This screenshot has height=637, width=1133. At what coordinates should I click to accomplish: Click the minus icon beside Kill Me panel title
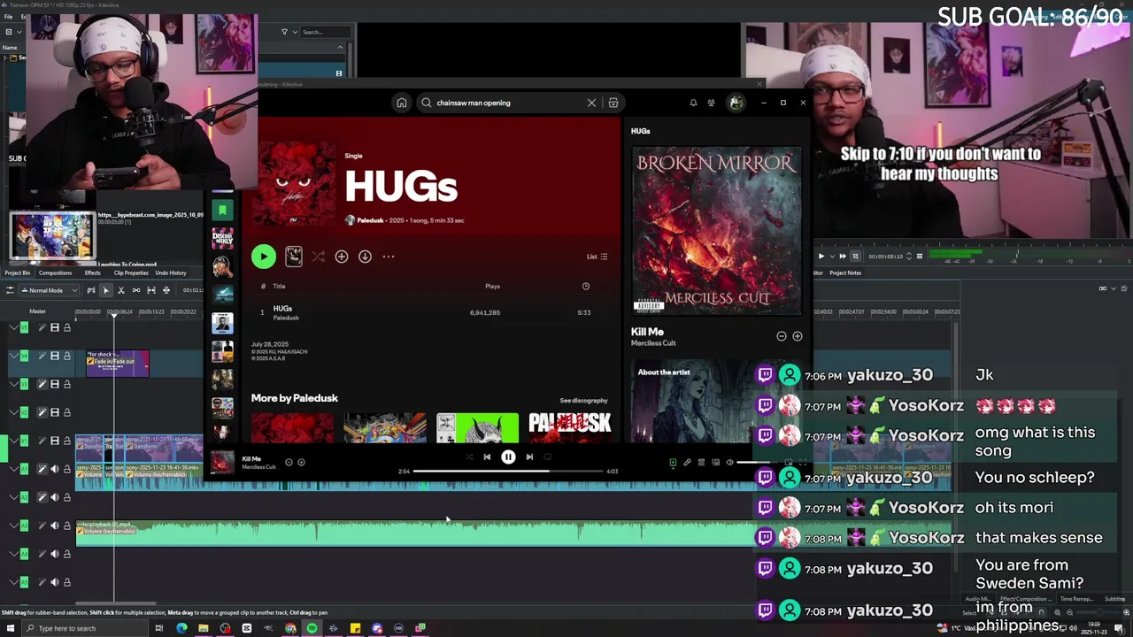point(782,336)
